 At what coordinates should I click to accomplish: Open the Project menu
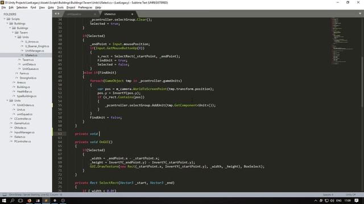coord(71,7)
